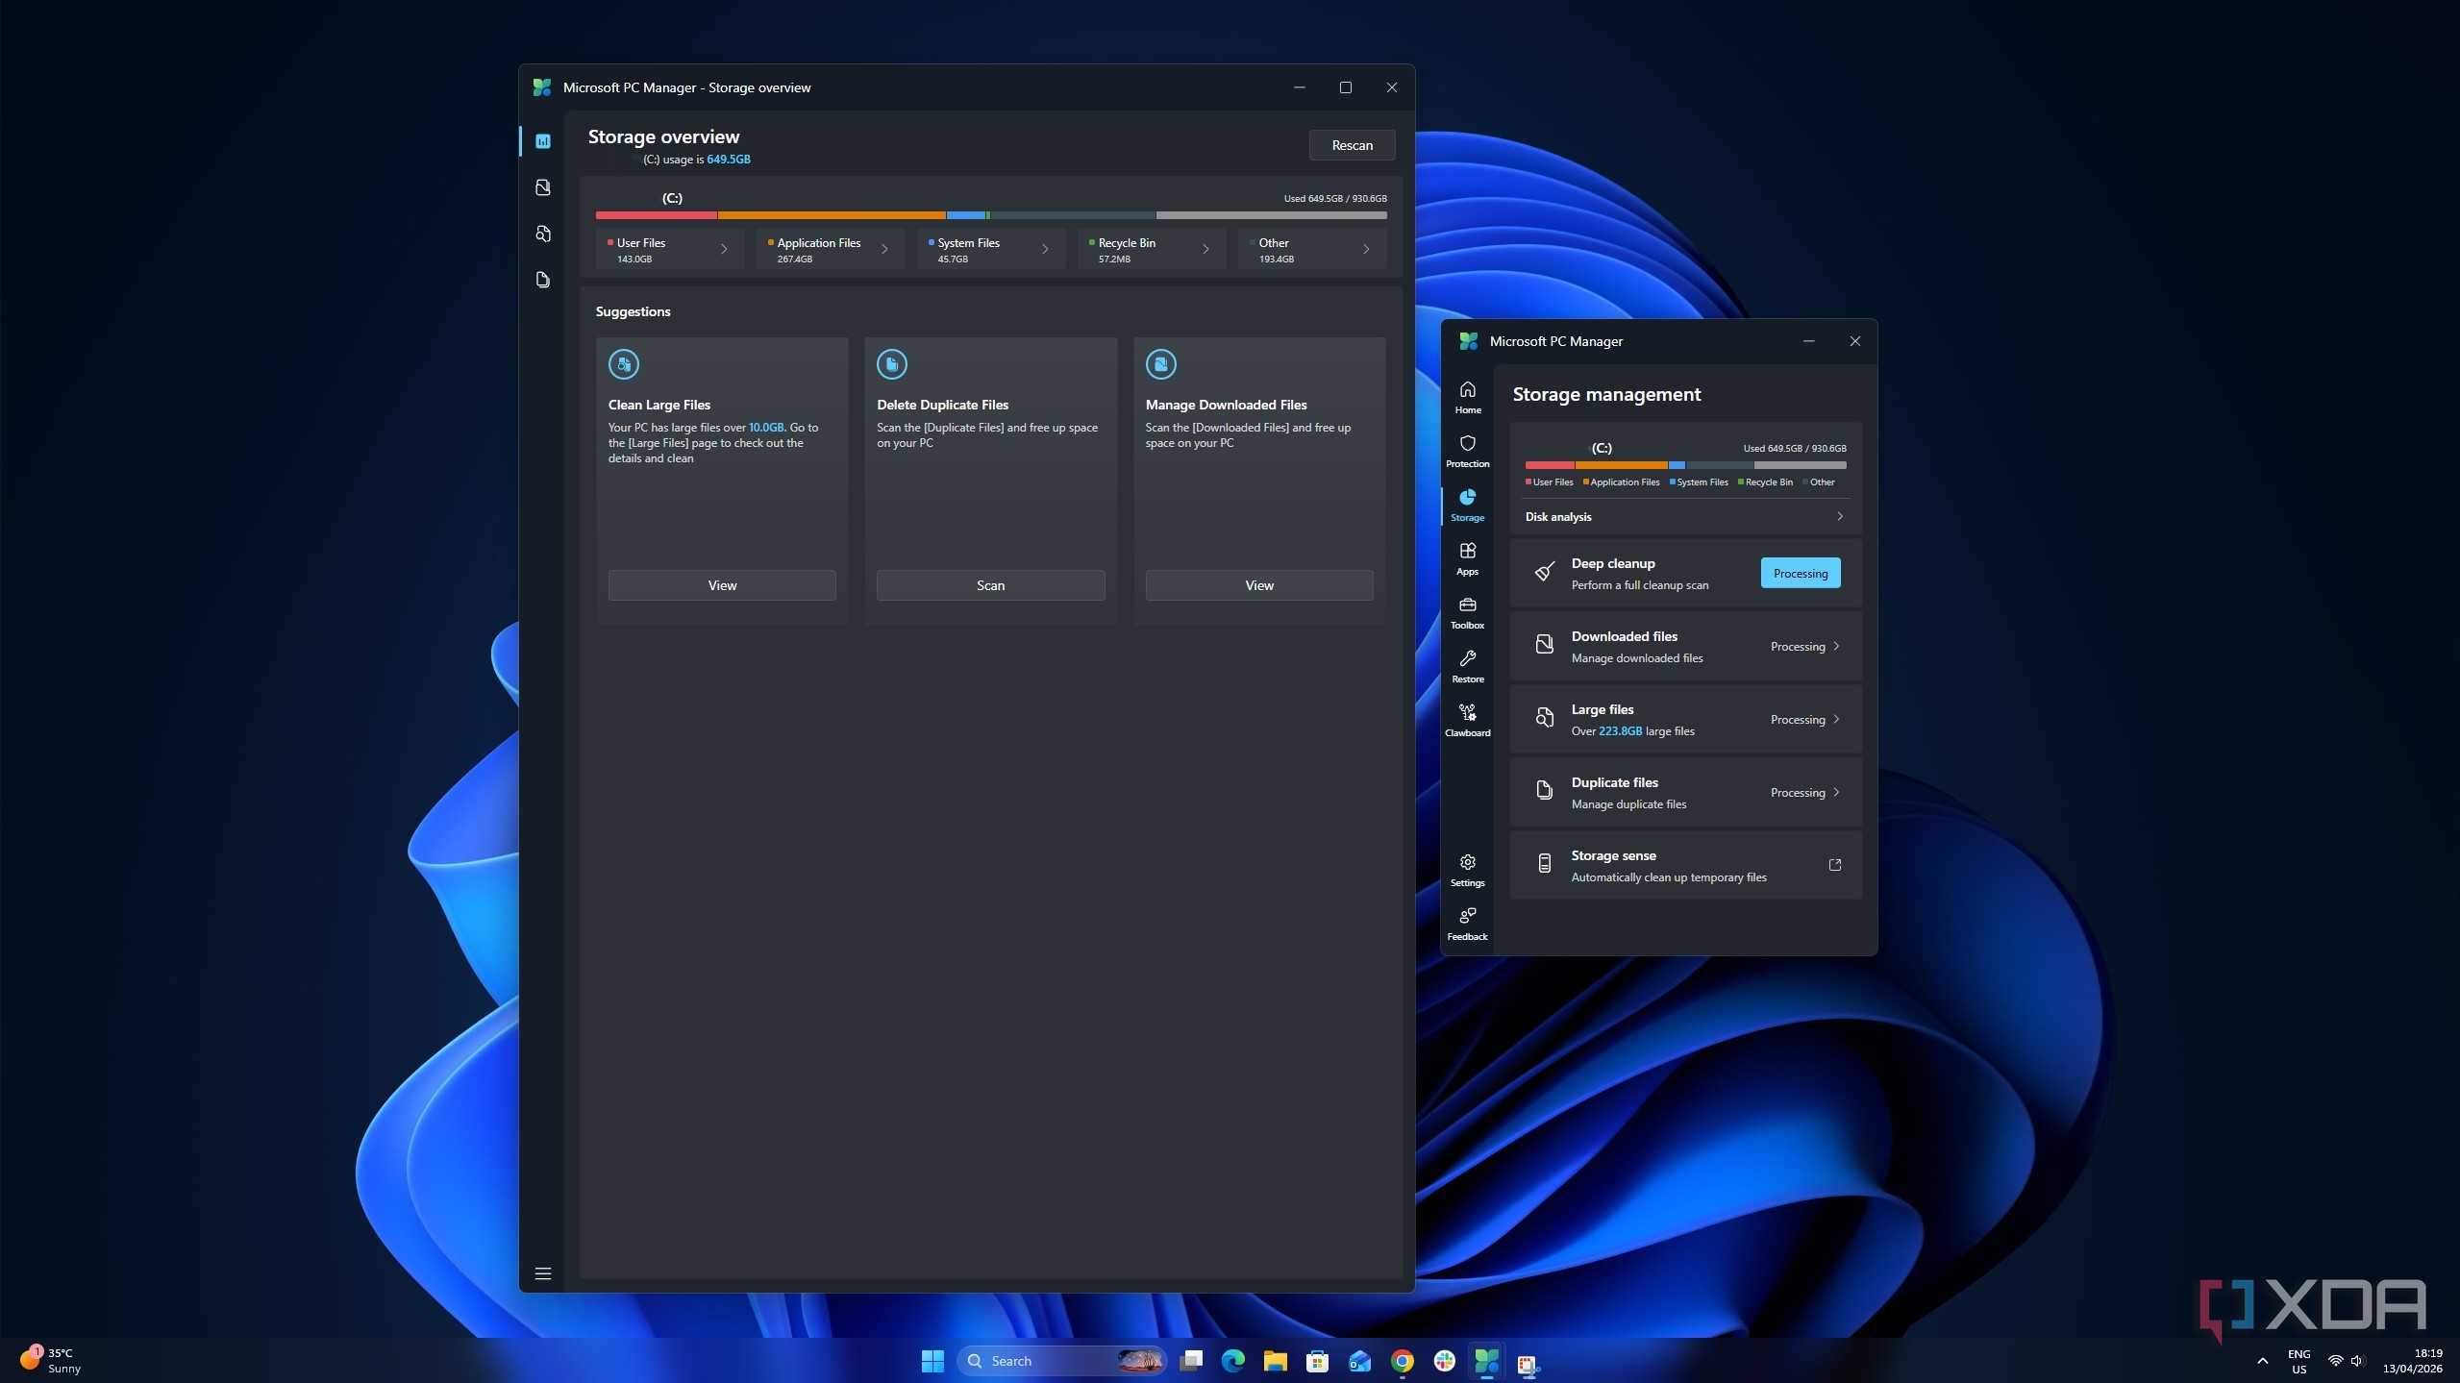Click the Rescan button
Viewport: 2460px width, 1383px height.
click(x=1352, y=145)
